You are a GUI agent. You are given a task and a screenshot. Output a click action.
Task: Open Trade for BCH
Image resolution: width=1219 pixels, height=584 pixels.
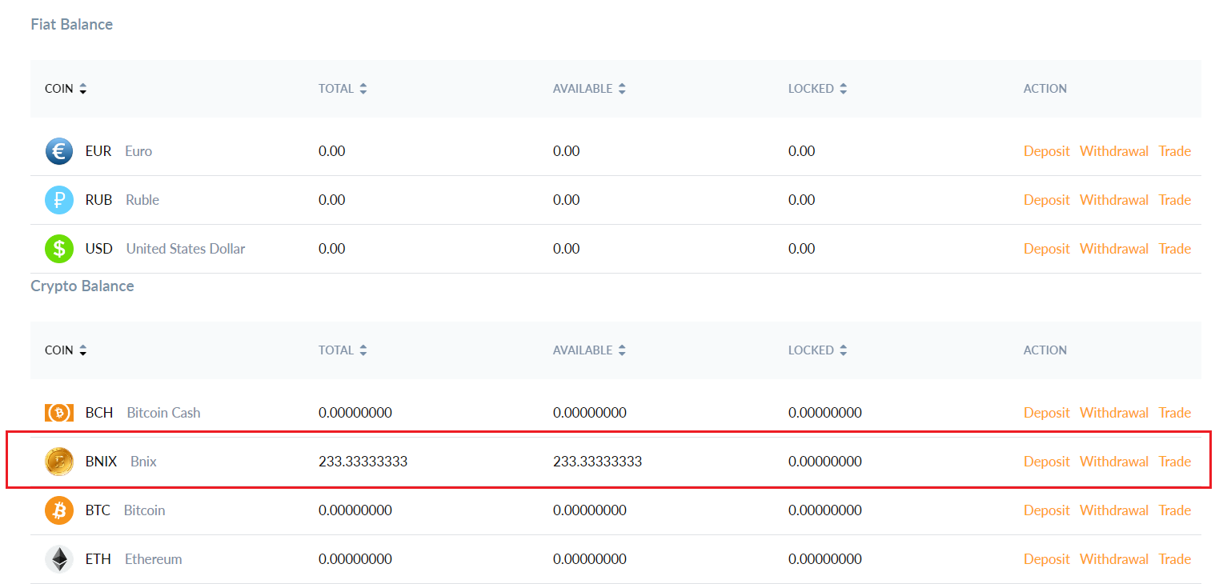(x=1175, y=413)
